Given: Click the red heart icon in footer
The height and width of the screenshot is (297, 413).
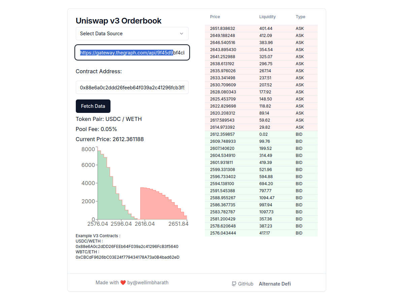Looking at the screenshot, I should click(x=123, y=283).
